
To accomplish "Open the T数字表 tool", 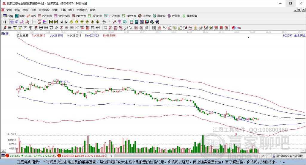I will click(129, 16).
